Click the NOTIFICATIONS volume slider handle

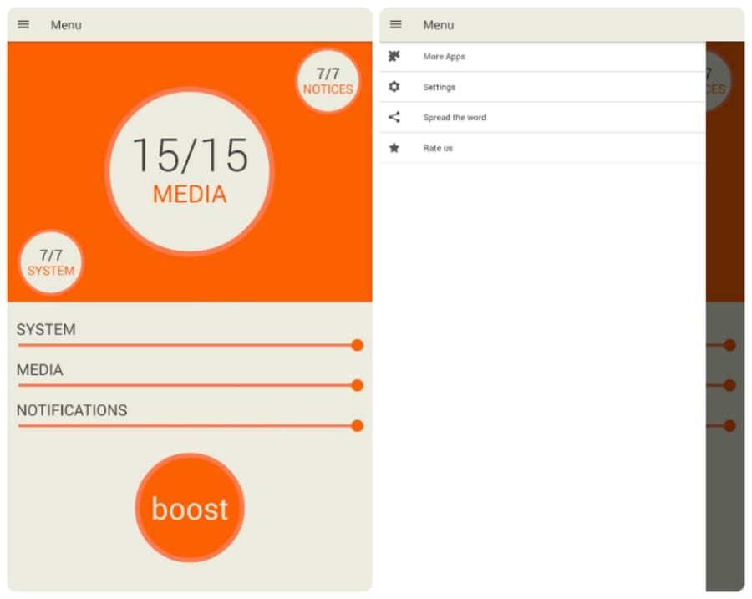[x=357, y=426]
